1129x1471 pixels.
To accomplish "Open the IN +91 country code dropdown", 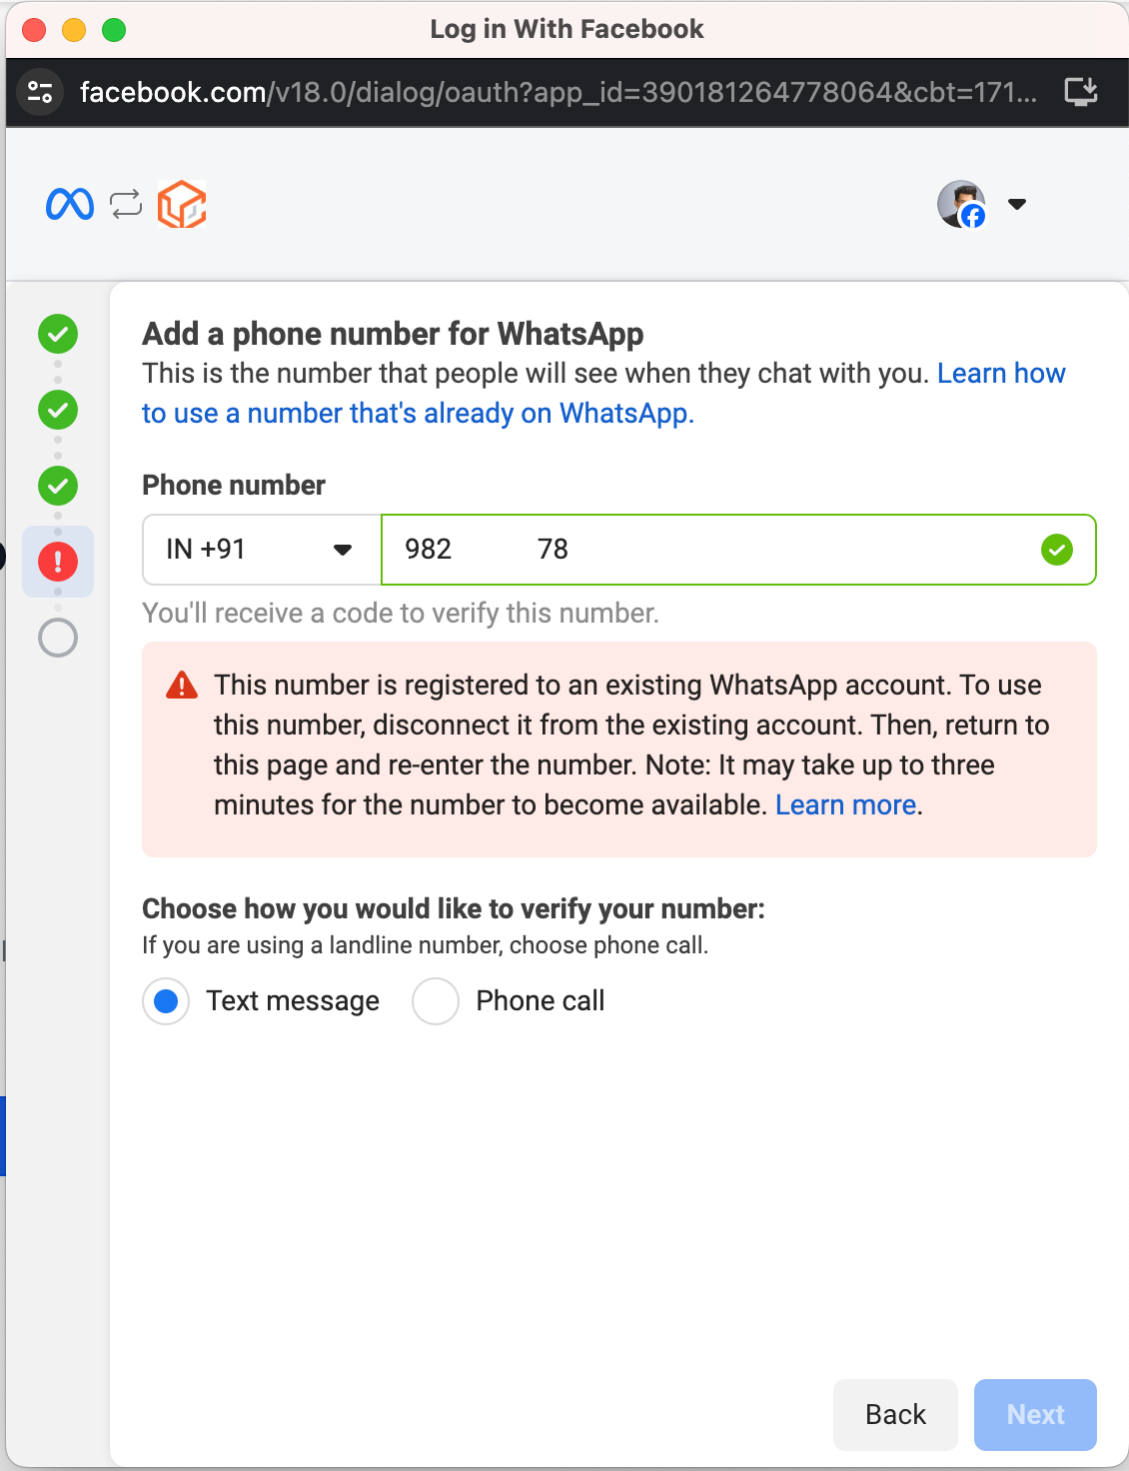I will [x=262, y=550].
